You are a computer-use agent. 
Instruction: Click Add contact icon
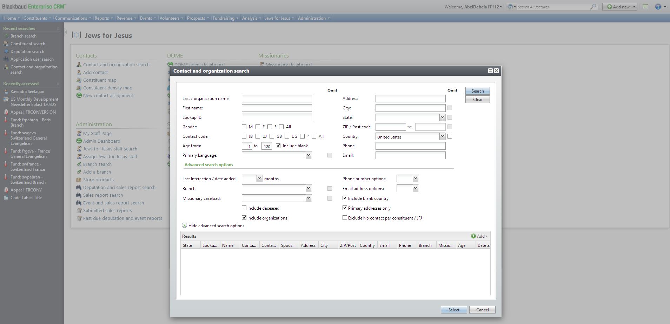[79, 72]
